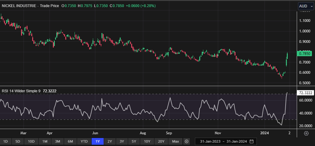Change range to 2Y
The height and width of the screenshot is (146, 315).
pyautogui.click(x=110, y=141)
